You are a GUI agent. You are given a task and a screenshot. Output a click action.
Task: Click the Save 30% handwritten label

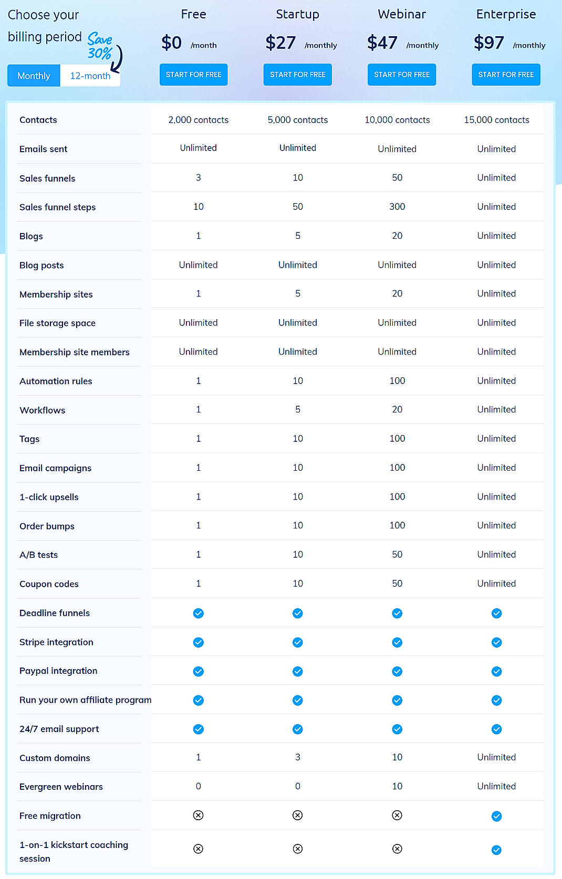point(101,44)
